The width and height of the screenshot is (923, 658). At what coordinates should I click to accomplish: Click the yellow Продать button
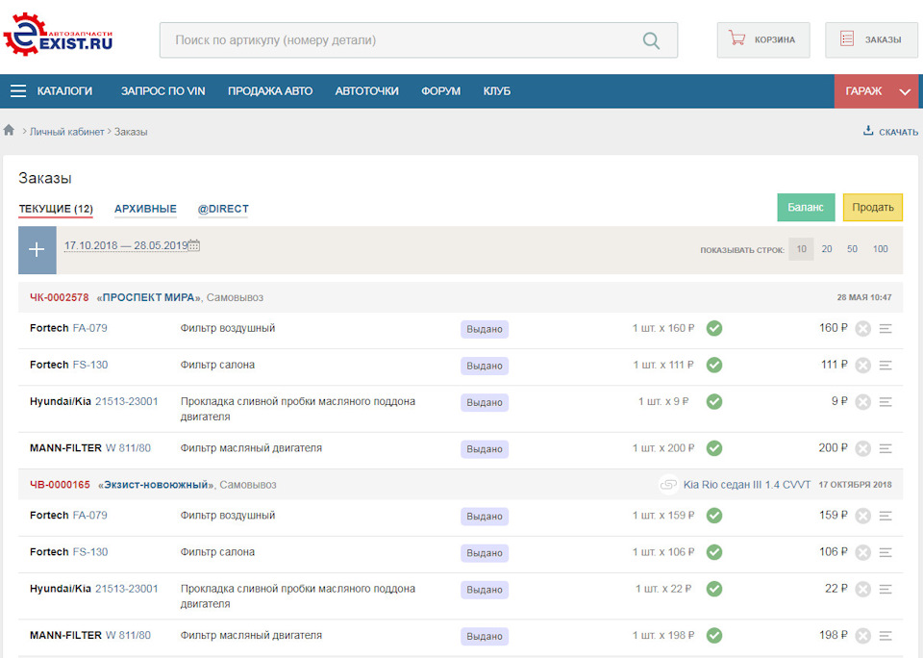pyautogui.click(x=872, y=208)
